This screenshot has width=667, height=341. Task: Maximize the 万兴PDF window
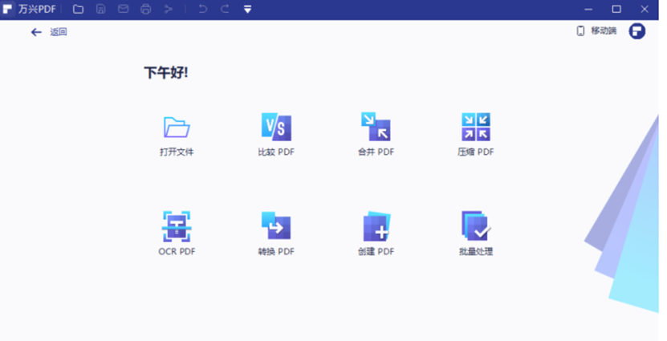[616, 9]
